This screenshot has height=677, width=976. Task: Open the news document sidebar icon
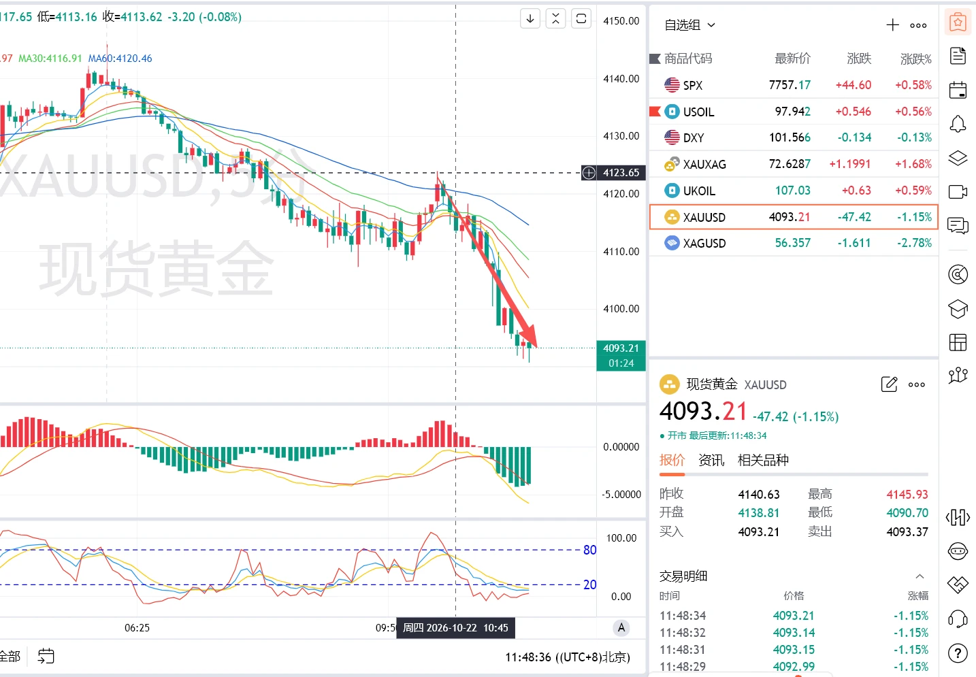click(x=958, y=56)
